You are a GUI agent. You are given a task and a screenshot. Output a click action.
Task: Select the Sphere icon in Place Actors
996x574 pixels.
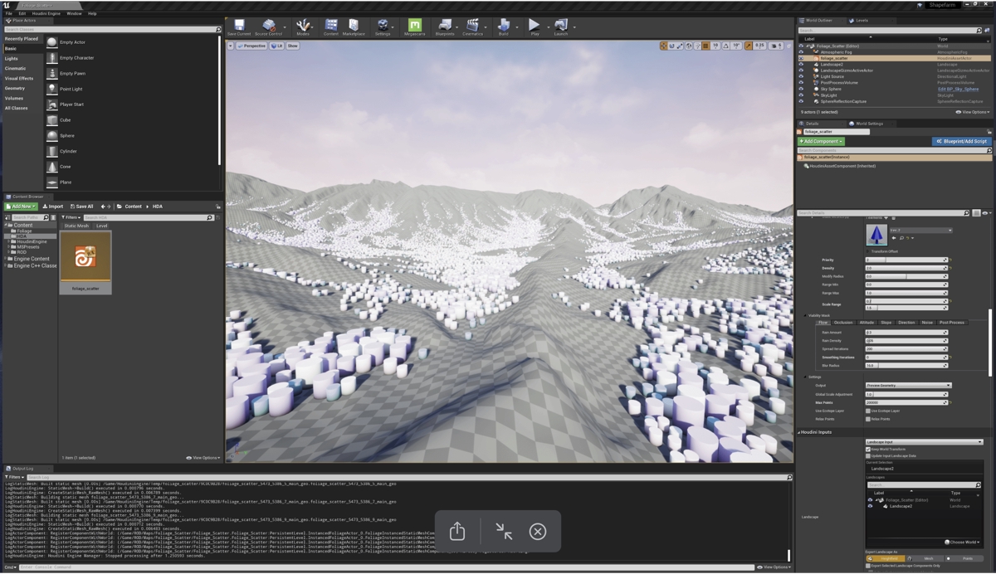tap(52, 135)
